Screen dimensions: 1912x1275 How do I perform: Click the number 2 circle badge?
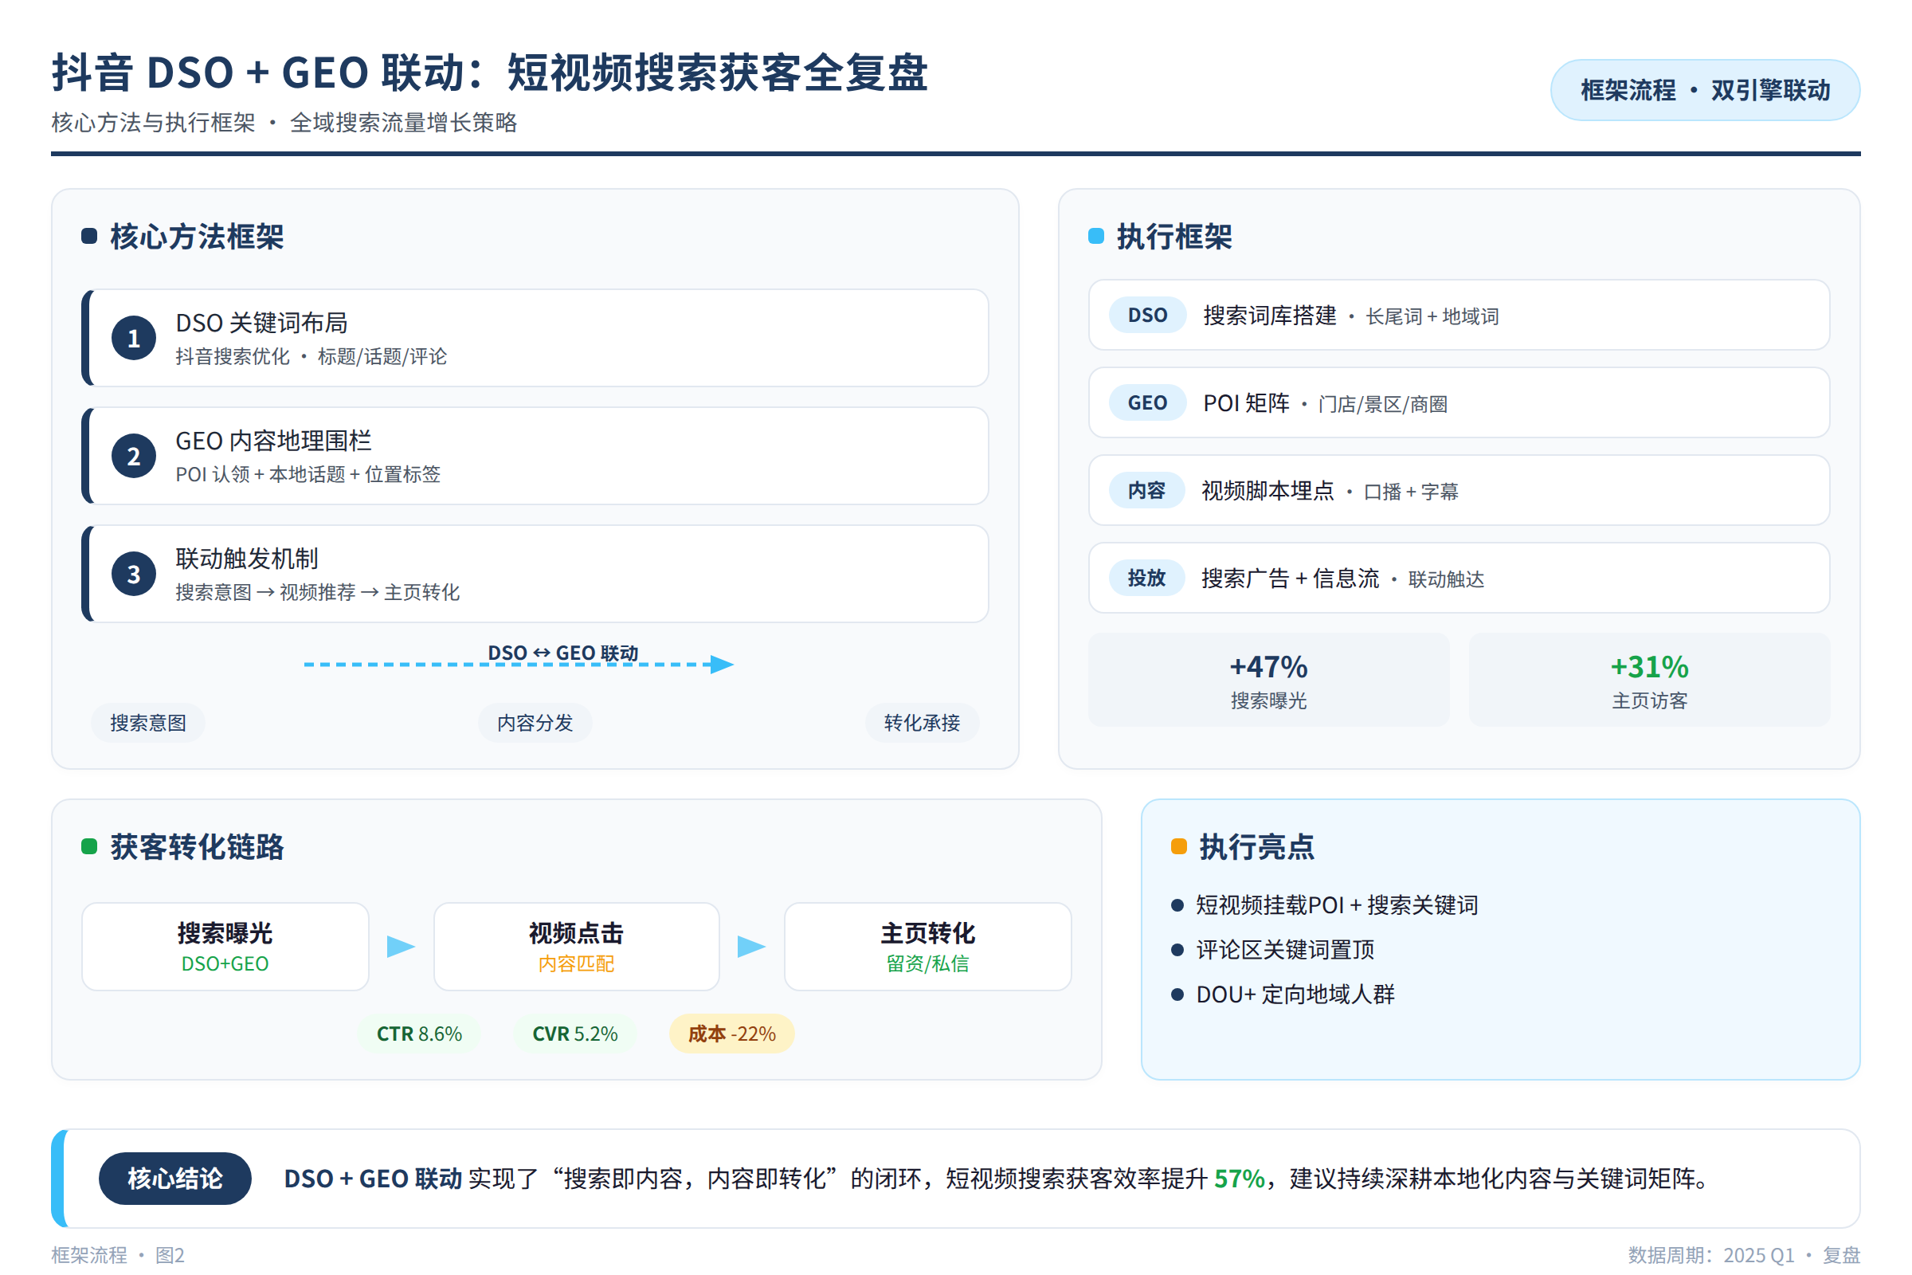(x=134, y=456)
